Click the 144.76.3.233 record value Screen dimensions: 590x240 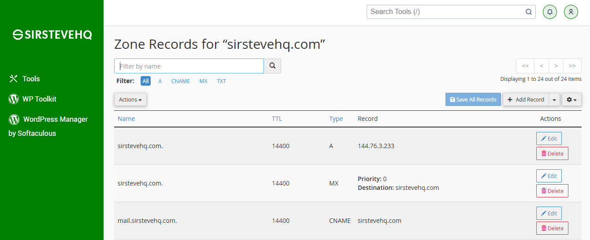(x=376, y=146)
